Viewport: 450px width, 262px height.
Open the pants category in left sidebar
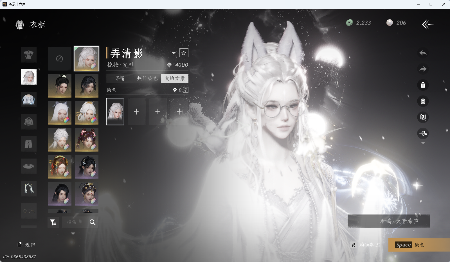28,144
